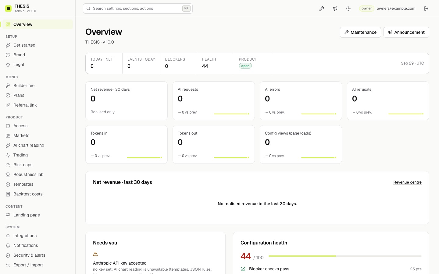Open the Revenue centre link
439x274 pixels.
pyautogui.click(x=408, y=182)
